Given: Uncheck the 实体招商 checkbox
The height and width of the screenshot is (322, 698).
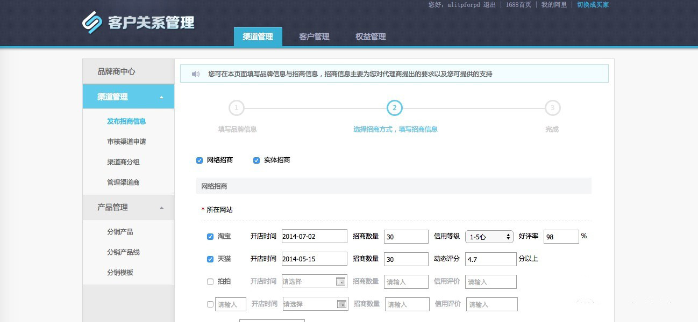Looking at the screenshot, I should point(257,160).
